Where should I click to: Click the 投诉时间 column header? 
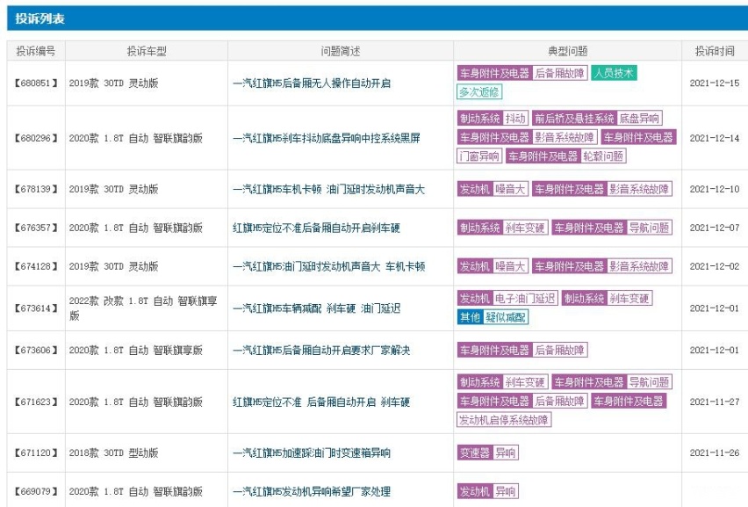point(714,51)
